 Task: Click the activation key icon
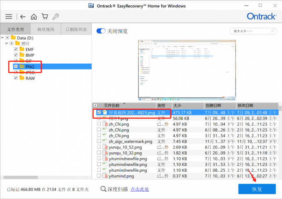click(x=56, y=17)
